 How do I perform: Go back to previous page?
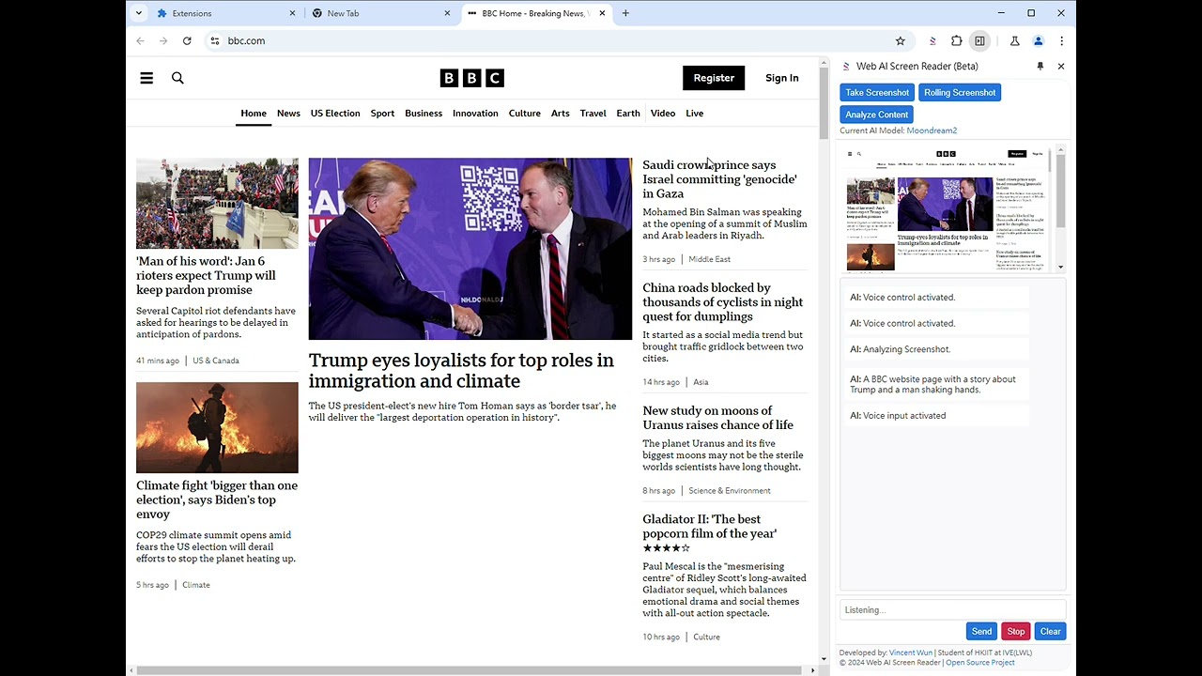(x=141, y=40)
